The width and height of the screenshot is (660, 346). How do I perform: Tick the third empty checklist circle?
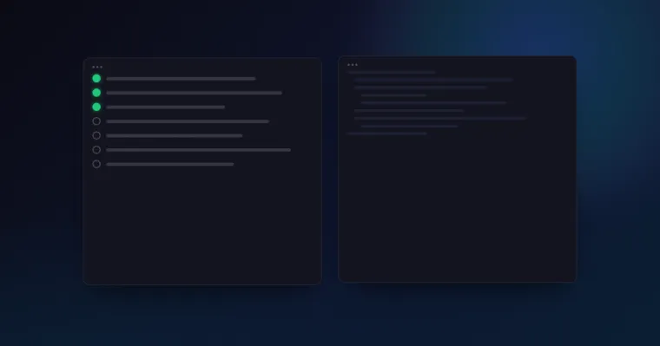pos(96,150)
